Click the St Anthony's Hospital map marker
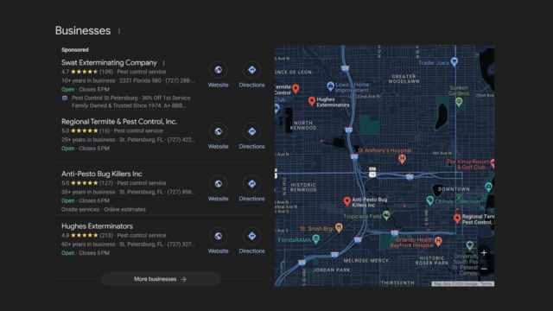The height and width of the screenshot is (311, 553). [x=402, y=159]
